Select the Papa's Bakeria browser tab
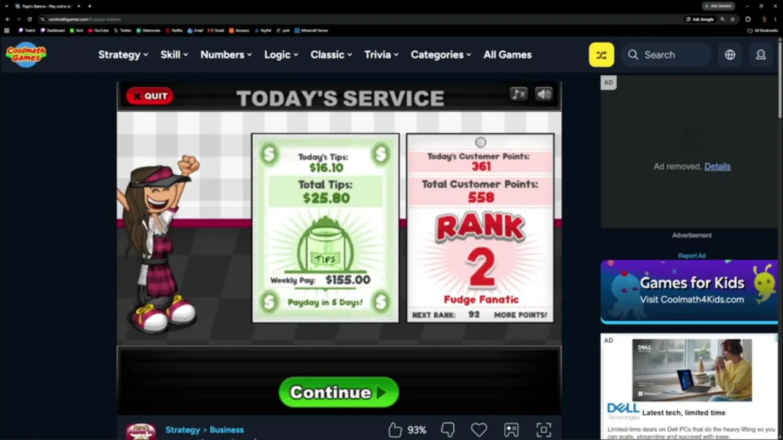 point(46,6)
